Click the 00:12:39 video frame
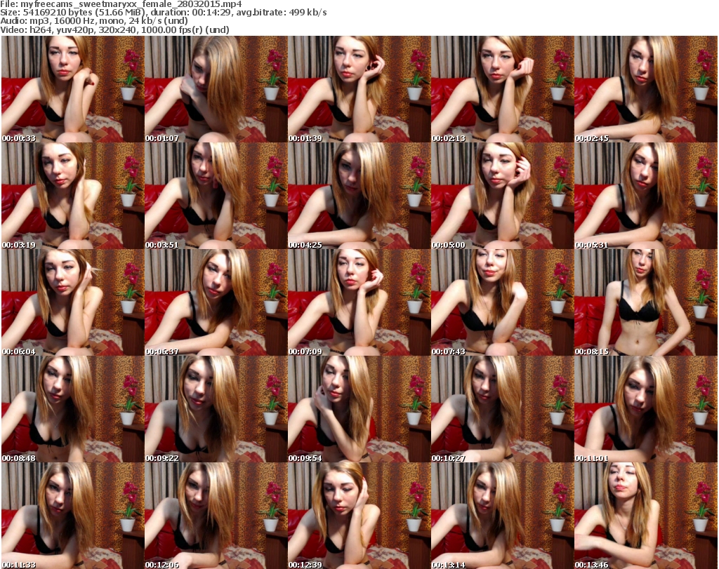The height and width of the screenshot is (569, 719). coord(359,516)
